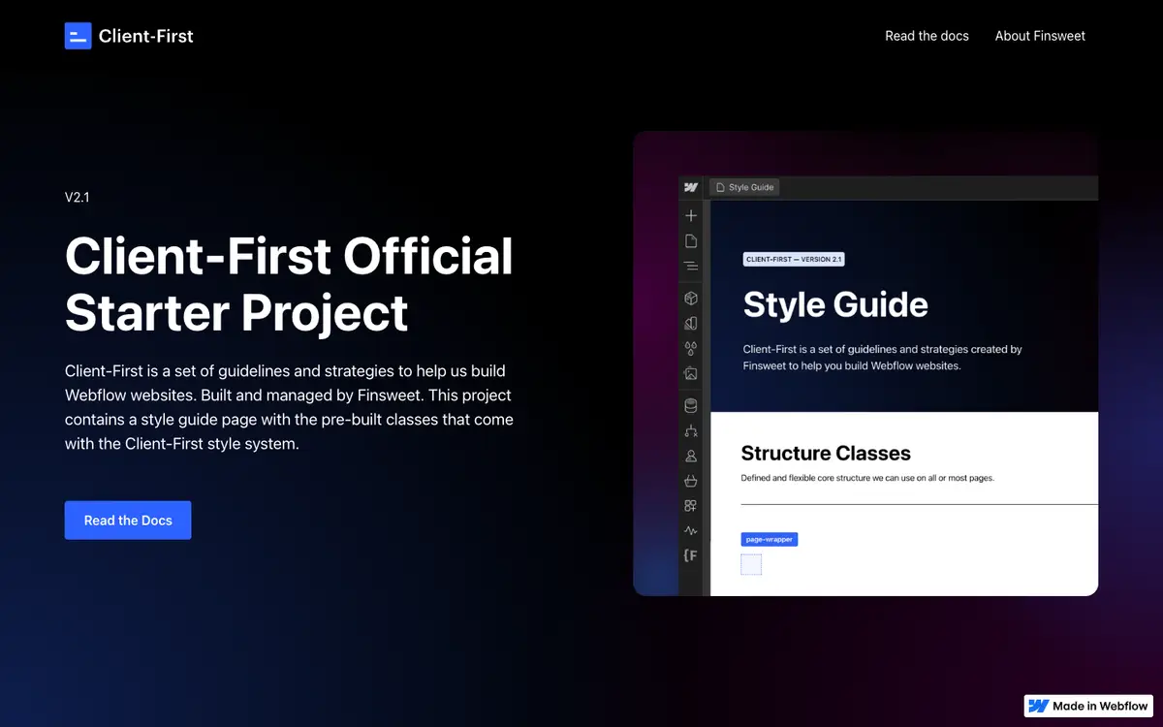Select the Style Guide page tab
This screenshot has width=1163, height=727.
pyautogui.click(x=744, y=187)
